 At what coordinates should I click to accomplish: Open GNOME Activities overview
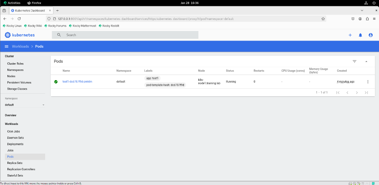pyautogui.click(x=12, y=3)
